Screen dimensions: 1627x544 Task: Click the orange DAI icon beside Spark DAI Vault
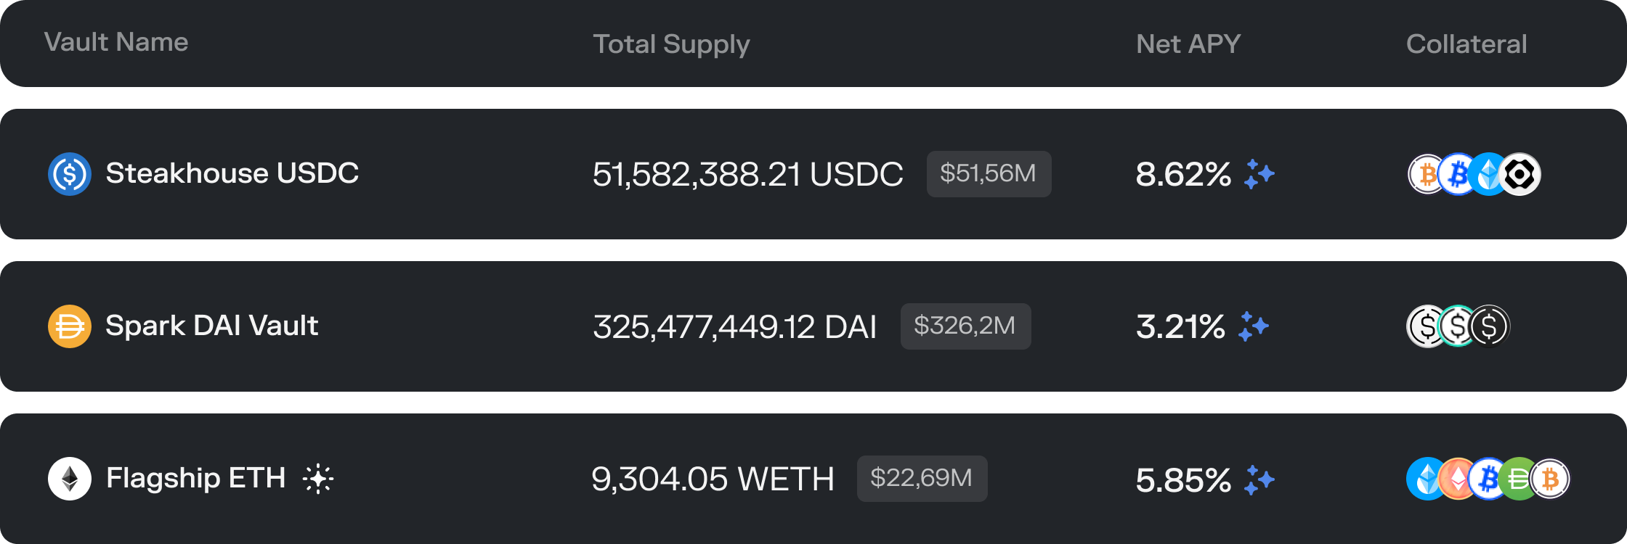click(x=70, y=326)
